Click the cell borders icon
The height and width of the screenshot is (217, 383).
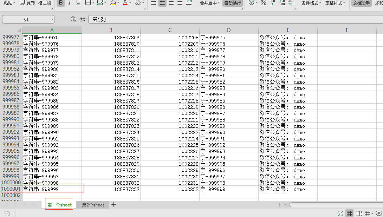point(88,3)
